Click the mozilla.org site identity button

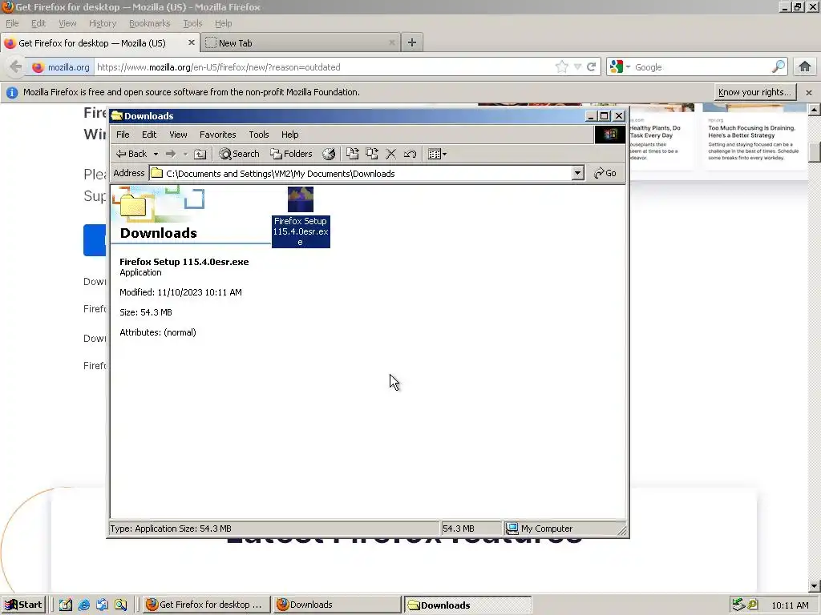tap(61, 67)
